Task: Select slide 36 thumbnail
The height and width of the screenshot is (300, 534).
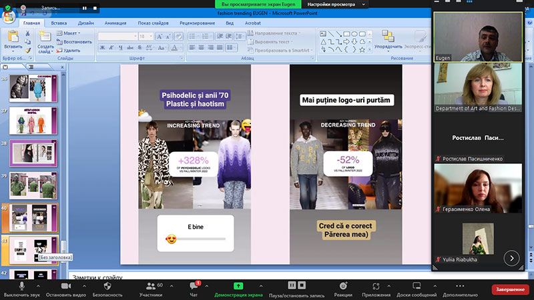Action: [33, 89]
